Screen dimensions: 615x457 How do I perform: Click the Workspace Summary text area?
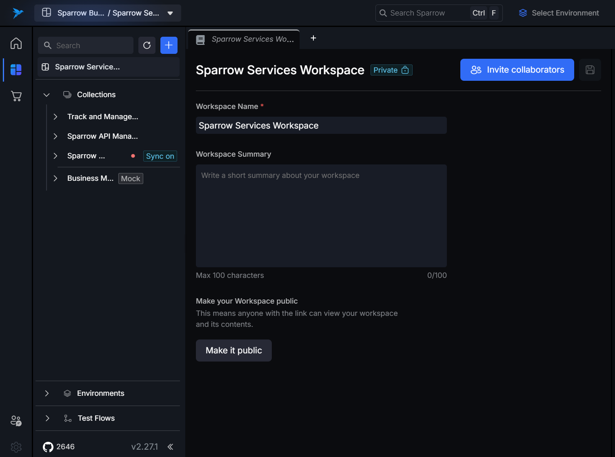tap(321, 216)
